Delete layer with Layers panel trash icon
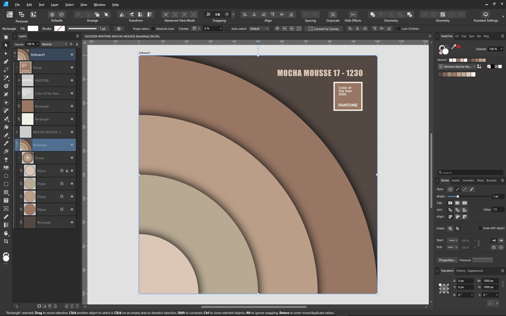The image size is (506, 316). click(77, 306)
